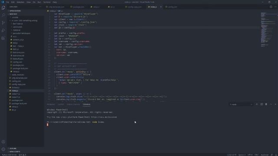Click the Python interpreter in status bar
This screenshot has width=278, height=156.
9,155
